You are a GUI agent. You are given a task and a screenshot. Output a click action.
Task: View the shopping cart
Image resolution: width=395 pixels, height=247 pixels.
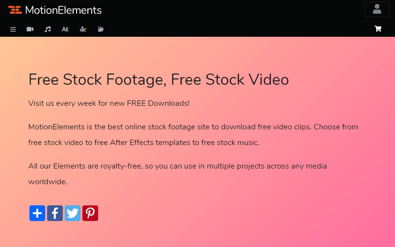(378, 29)
